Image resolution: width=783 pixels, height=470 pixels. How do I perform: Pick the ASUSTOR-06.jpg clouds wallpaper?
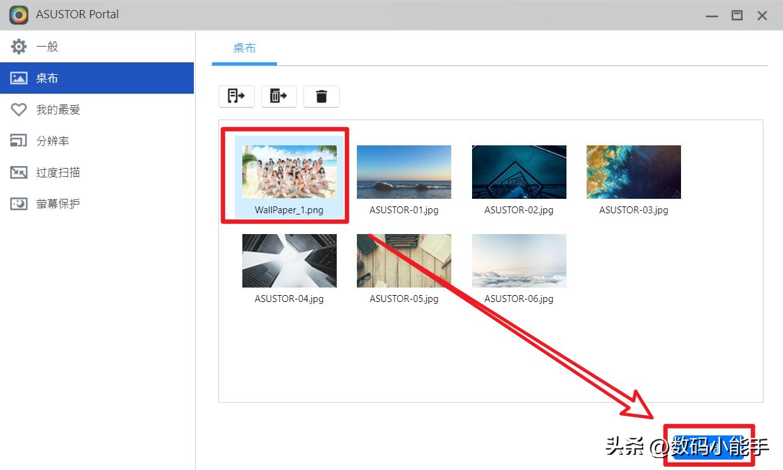(519, 260)
